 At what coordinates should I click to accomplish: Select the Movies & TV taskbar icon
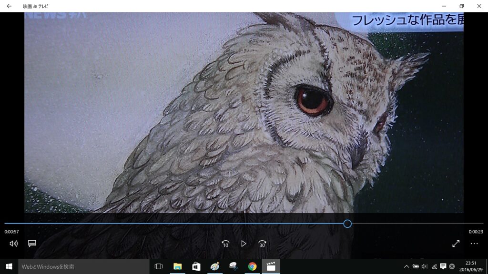[x=271, y=266]
